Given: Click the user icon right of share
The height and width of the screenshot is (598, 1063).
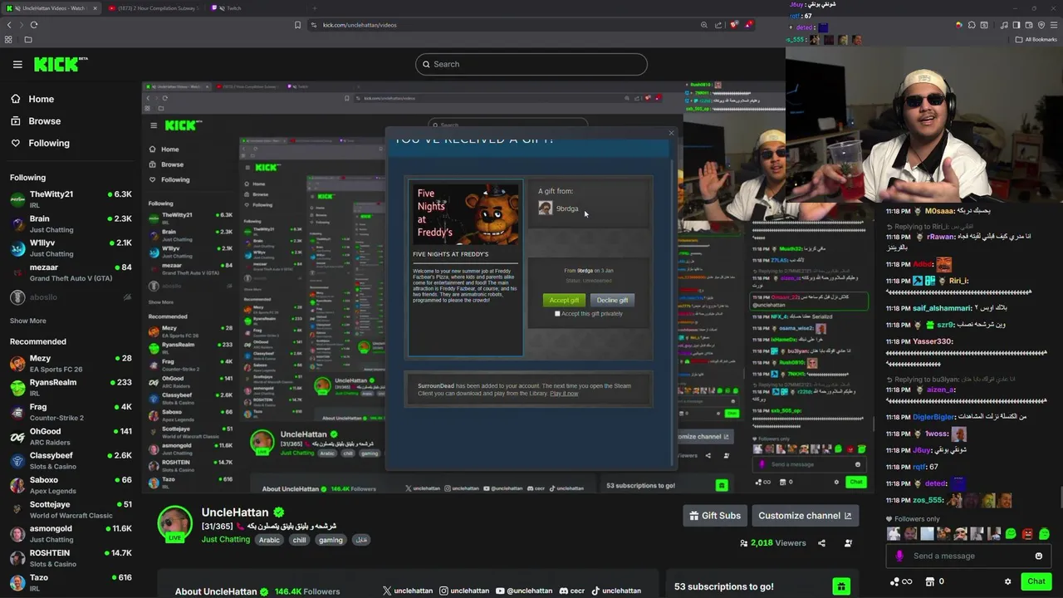Looking at the screenshot, I should (x=848, y=543).
